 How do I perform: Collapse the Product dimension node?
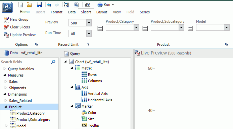pos(6,107)
